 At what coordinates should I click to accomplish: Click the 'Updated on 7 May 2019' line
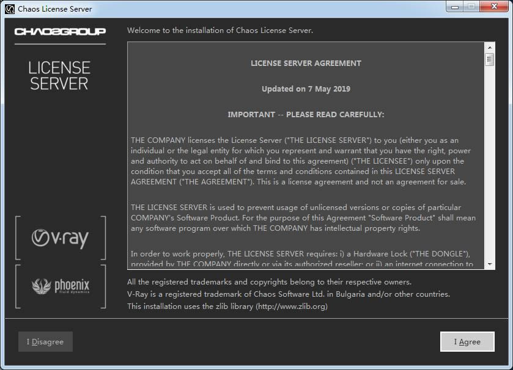pos(306,89)
